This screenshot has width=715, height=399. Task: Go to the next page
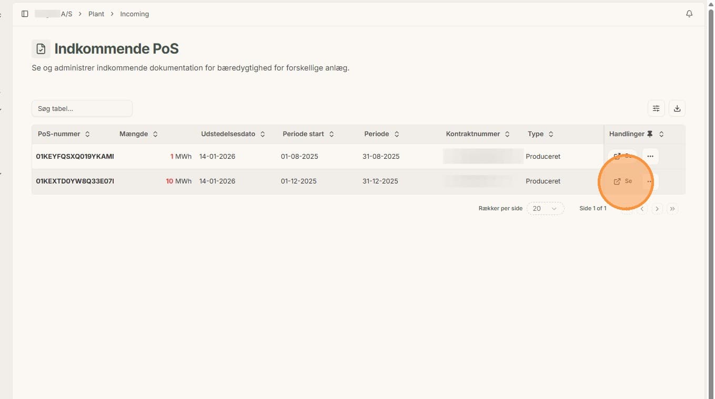[657, 209]
